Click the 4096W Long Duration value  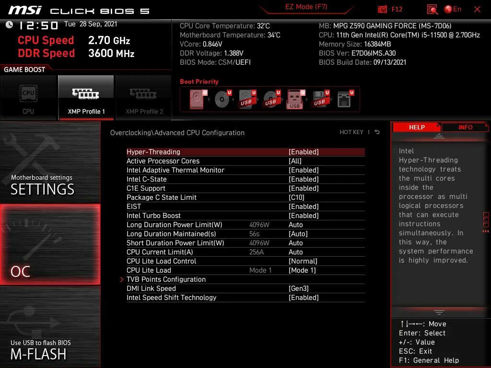pyautogui.click(x=259, y=225)
